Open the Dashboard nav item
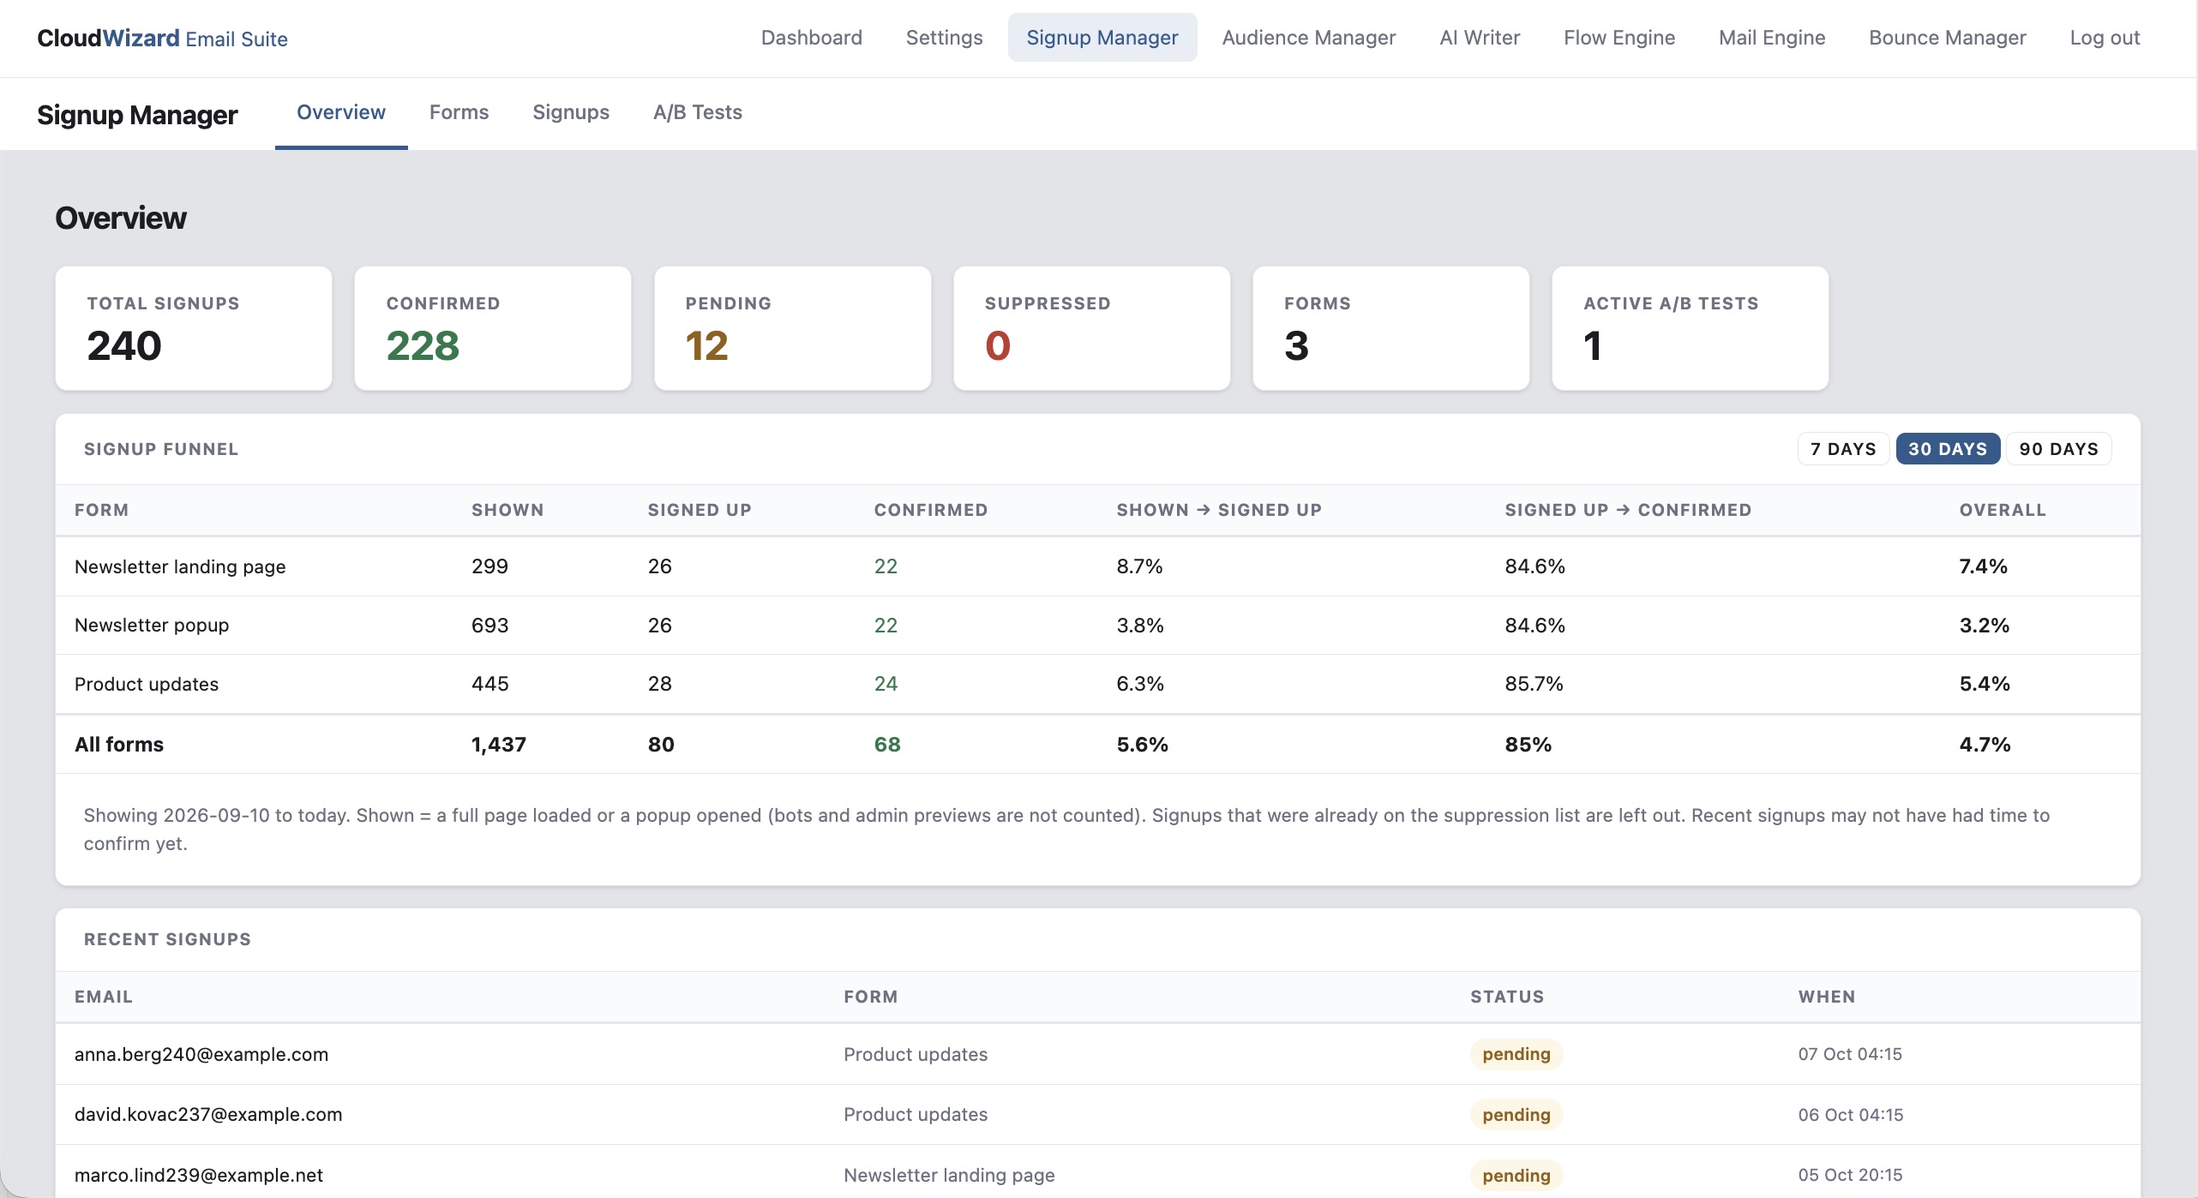 coord(811,38)
